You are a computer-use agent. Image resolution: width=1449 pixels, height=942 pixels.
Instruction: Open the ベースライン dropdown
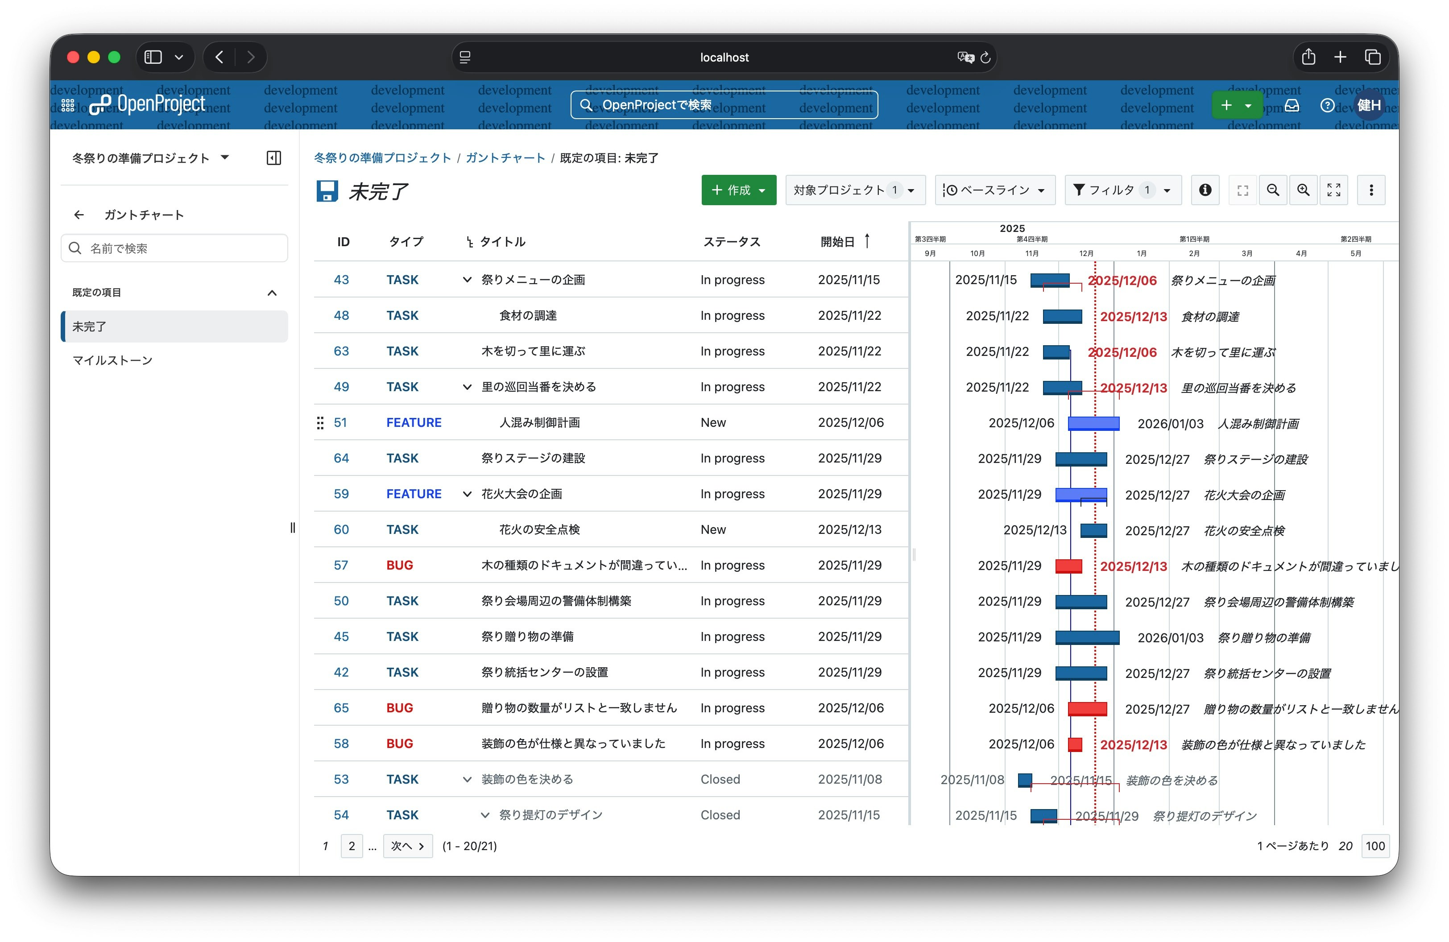pyautogui.click(x=995, y=190)
